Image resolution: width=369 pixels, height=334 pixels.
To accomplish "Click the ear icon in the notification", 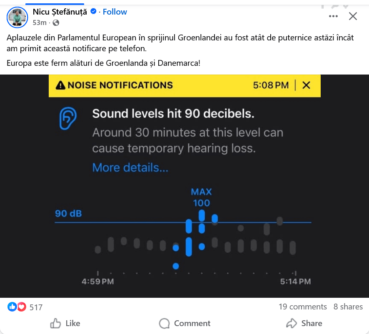I will (x=67, y=118).
